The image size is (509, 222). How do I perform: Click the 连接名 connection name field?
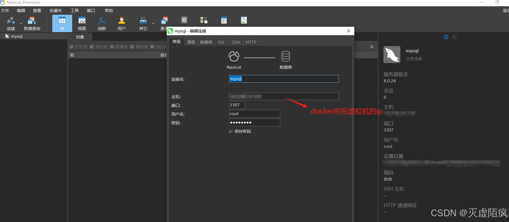point(284,79)
